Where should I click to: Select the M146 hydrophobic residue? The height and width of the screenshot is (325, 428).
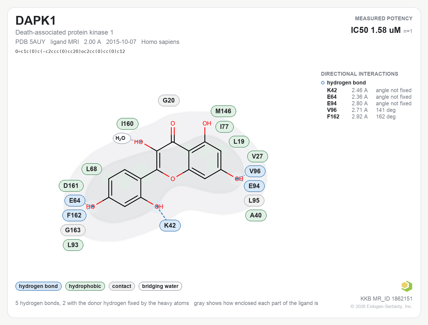tap(223, 111)
